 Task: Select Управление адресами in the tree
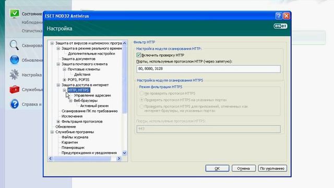point(92,96)
